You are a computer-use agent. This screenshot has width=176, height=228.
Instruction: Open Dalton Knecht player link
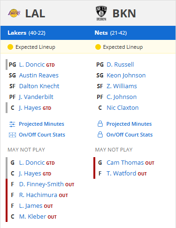(39, 86)
